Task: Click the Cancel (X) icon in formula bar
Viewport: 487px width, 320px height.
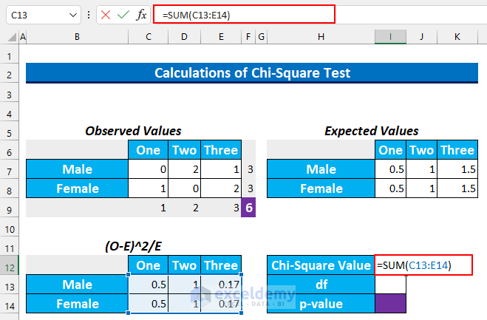Action: click(x=106, y=15)
